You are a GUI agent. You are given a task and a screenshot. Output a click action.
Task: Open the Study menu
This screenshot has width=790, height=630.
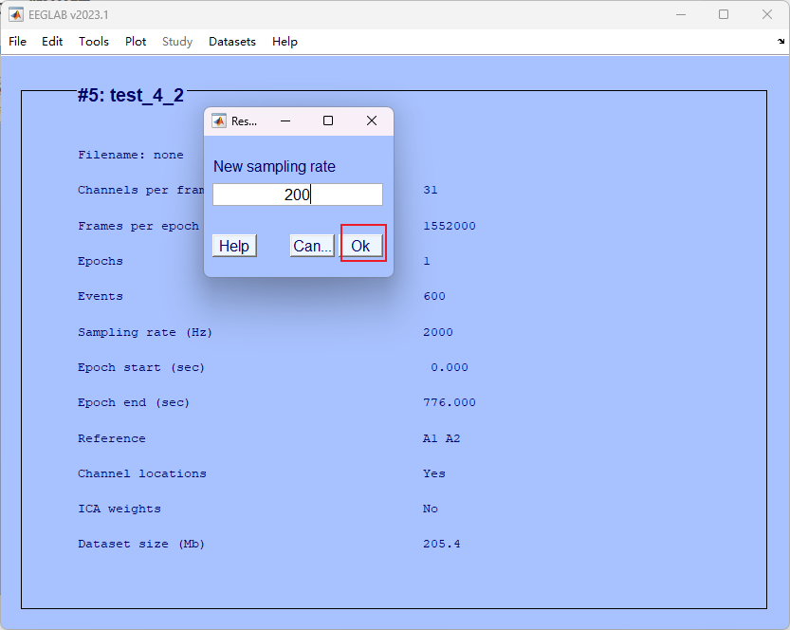click(x=177, y=42)
